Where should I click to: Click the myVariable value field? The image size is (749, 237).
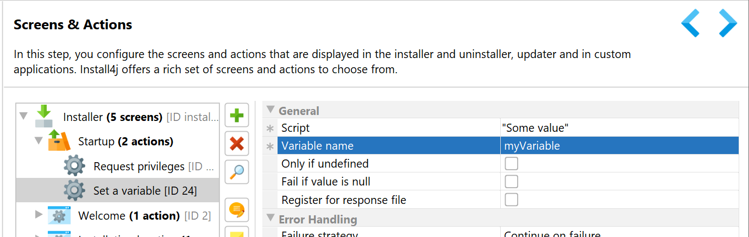[x=620, y=145]
